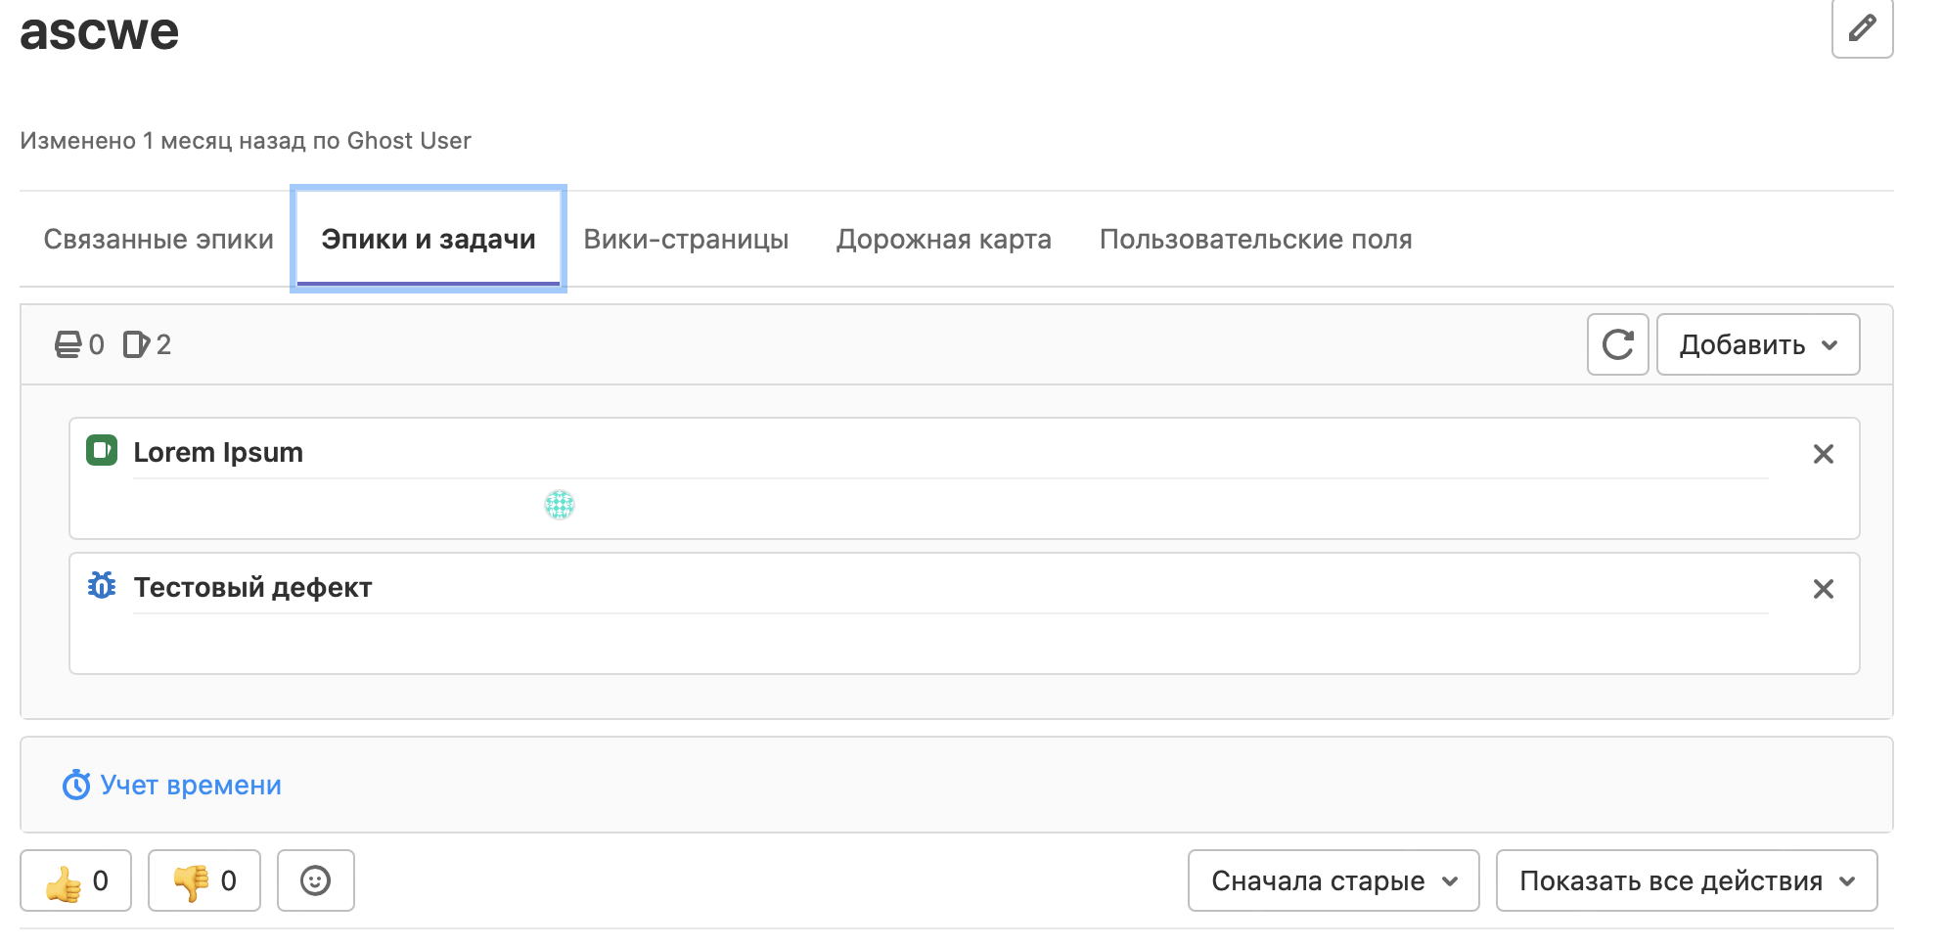Click the epics counter icon showing 0

click(68, 343)
